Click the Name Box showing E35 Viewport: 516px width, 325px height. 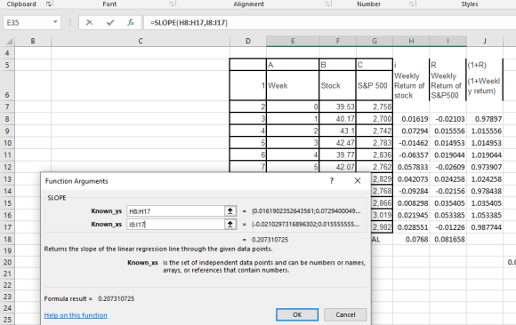(x=28, y=23)
